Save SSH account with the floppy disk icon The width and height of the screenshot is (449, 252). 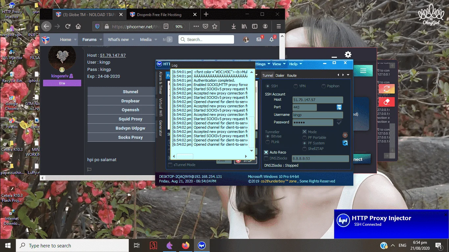(339, 107)
